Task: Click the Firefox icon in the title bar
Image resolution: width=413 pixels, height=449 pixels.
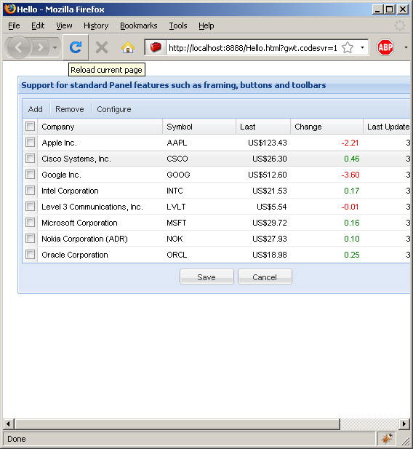Action: (9, 9)
